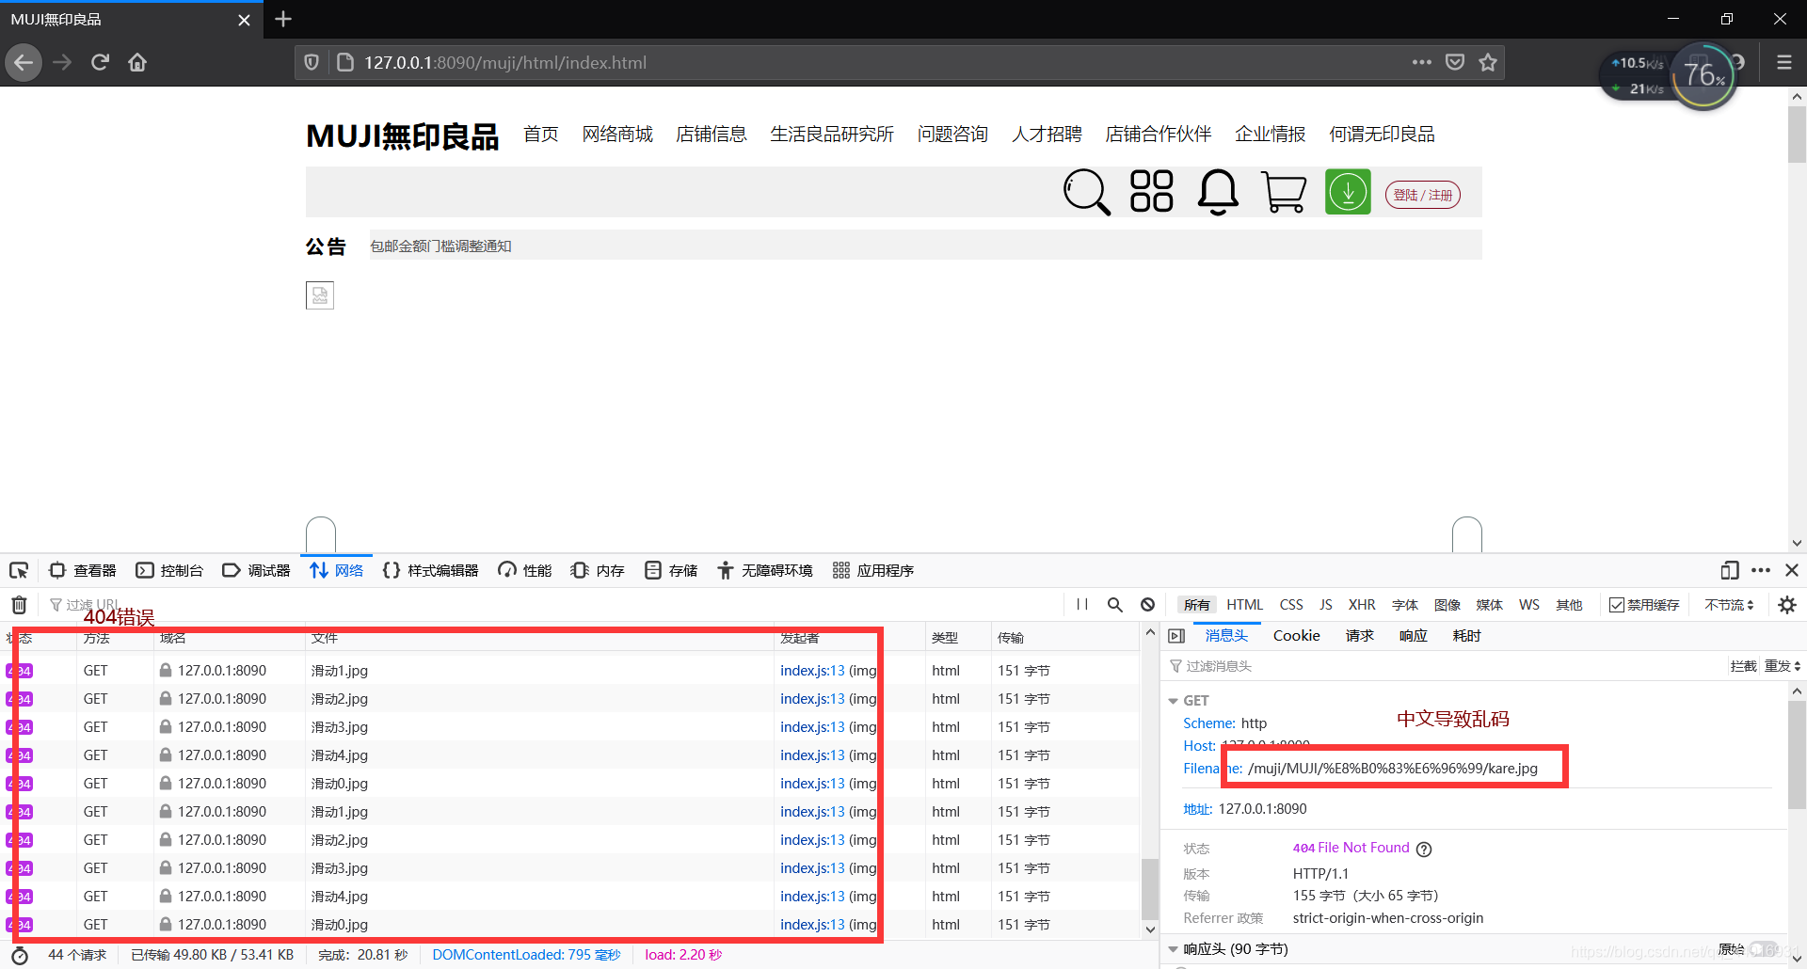Toggle responsive design mode icon
The image size is (1807, 969).
[1730, 570]
